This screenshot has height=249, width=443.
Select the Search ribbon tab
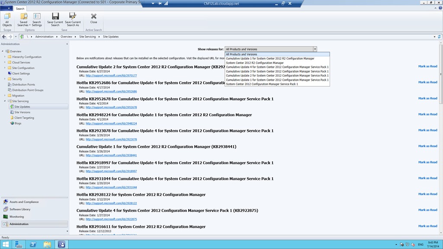pos(20,9)
